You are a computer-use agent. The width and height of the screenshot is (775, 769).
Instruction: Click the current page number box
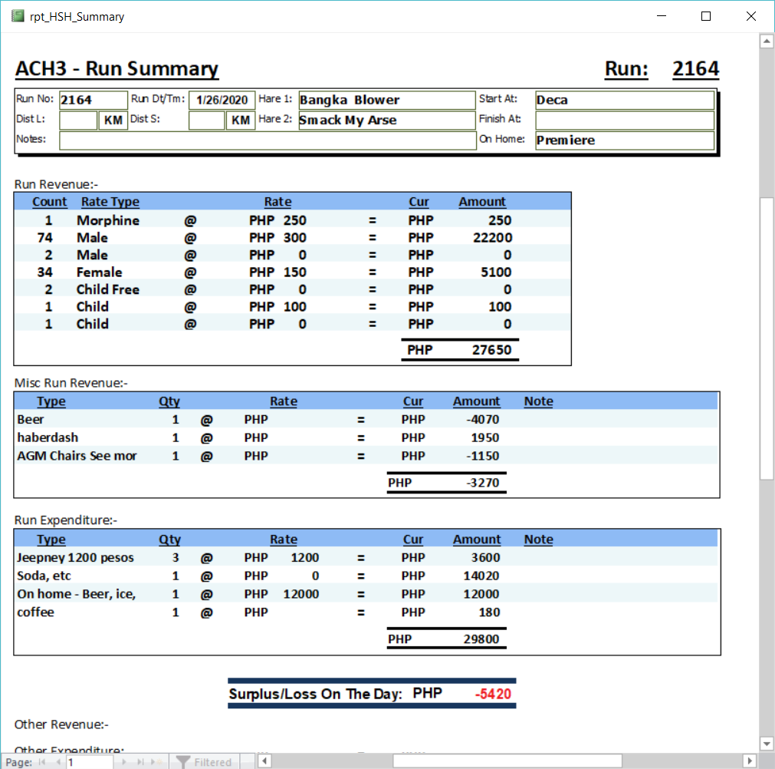(x=89, y=762)
